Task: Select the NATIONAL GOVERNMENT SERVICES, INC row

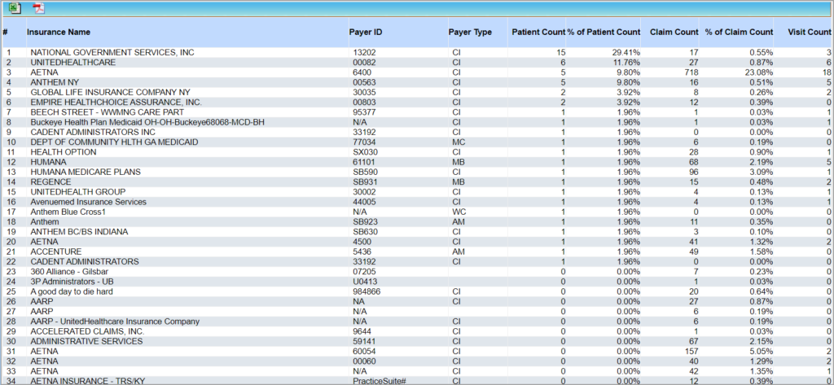Action: pos(112,53)
